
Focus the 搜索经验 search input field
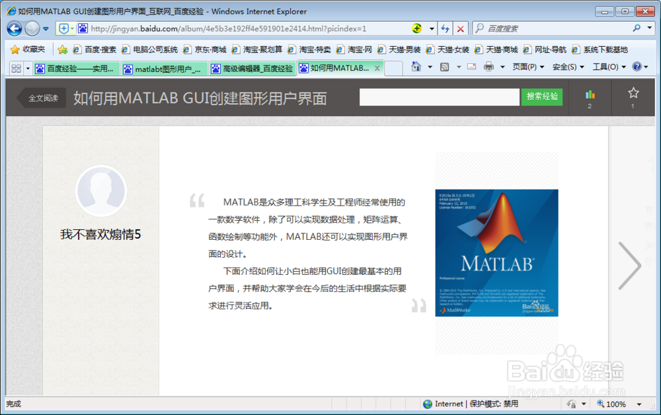click(440, 97)
